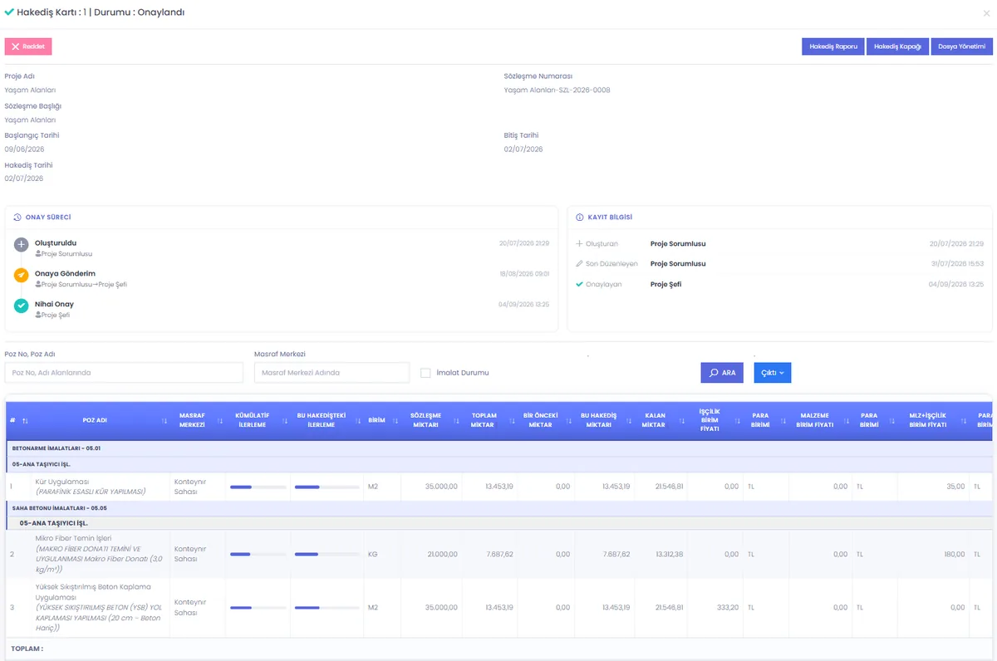Open Dosya Yönetimi
The image size is (997, 661).
[961, 47]
